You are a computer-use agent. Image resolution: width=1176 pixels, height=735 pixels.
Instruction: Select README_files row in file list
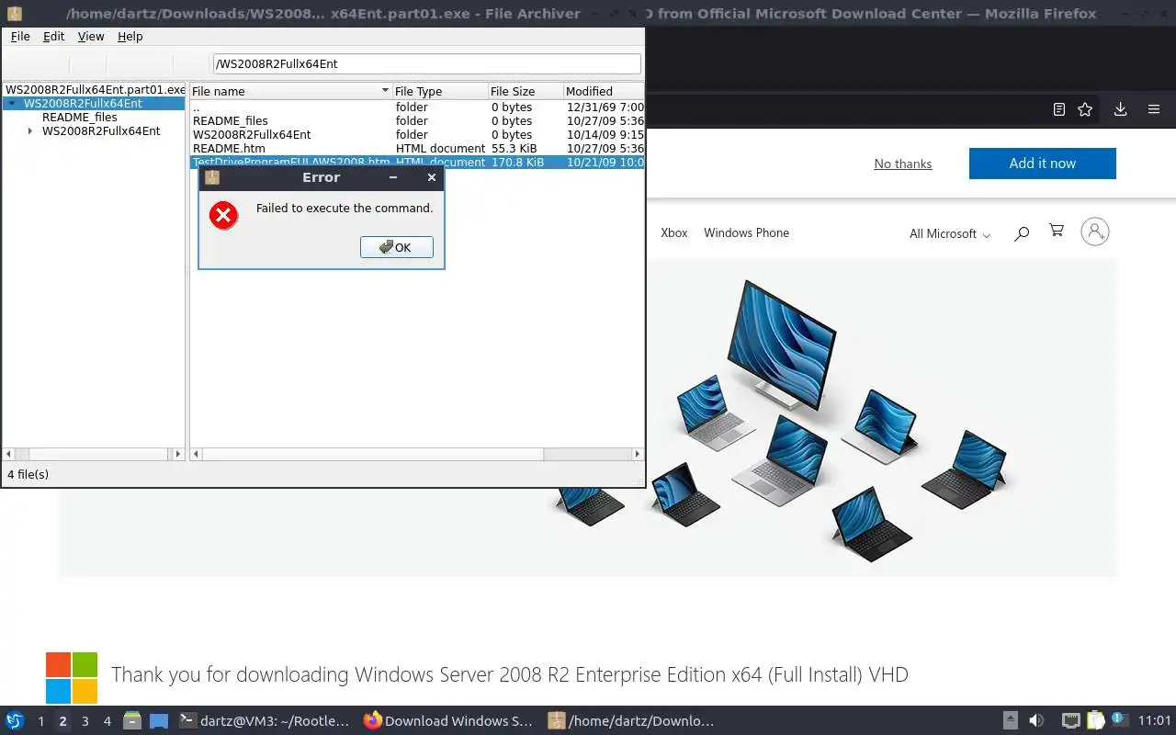point(417,121)
